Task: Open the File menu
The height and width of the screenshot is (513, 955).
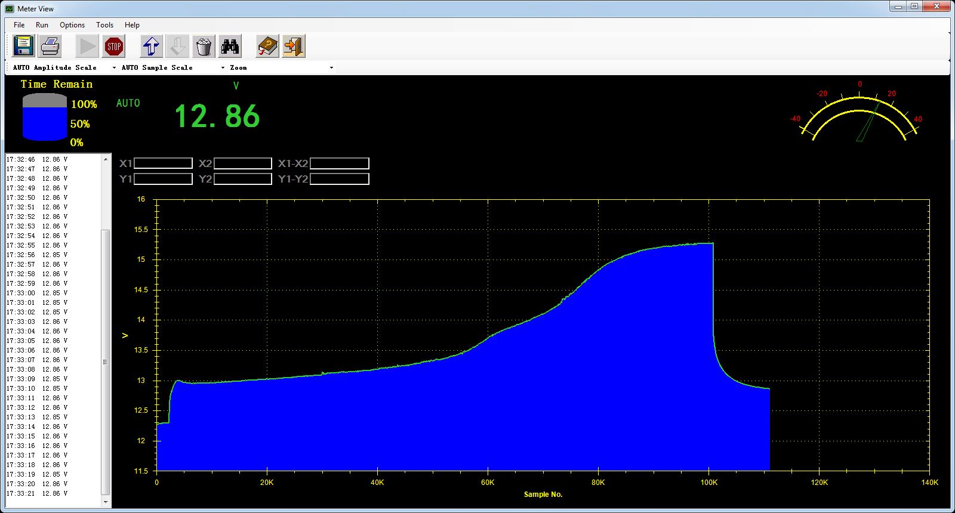Action: click(19, 25)
